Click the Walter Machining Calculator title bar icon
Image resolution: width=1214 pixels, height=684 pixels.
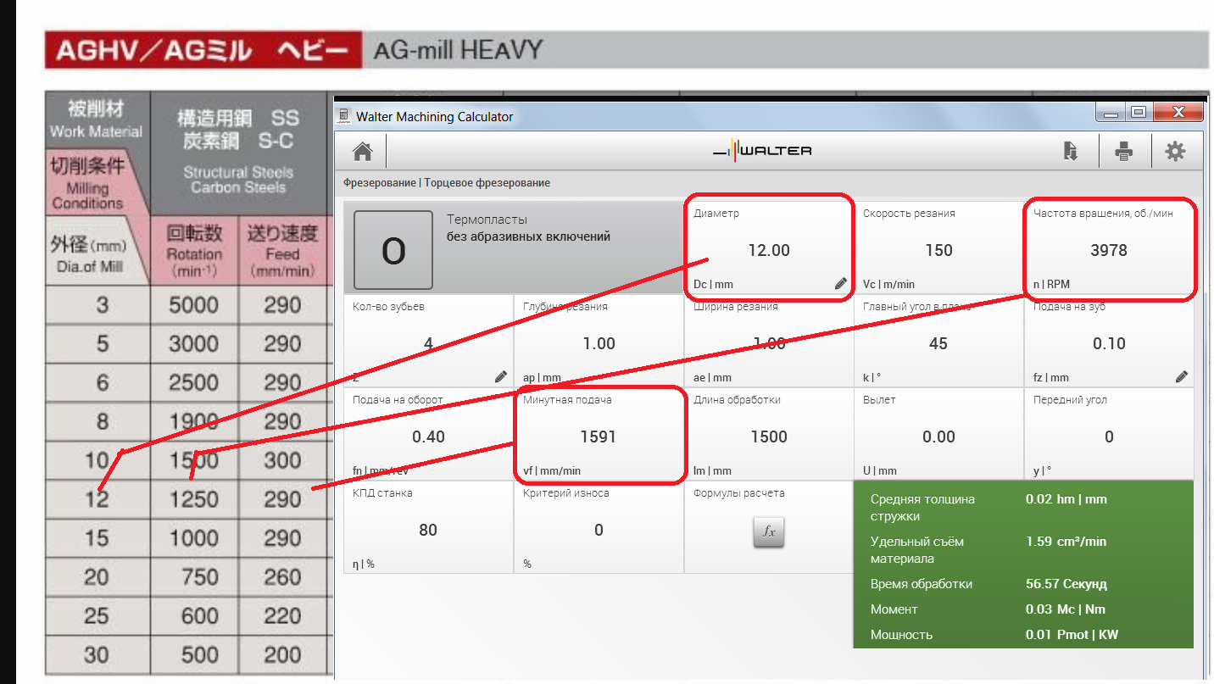(343, 116)
